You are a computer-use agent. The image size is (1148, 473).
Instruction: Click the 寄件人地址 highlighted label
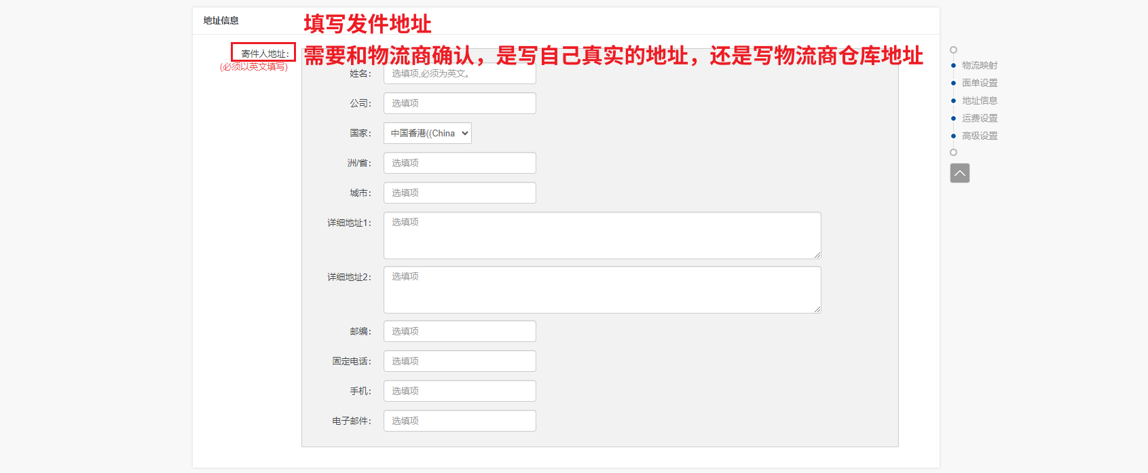[263, 52]
